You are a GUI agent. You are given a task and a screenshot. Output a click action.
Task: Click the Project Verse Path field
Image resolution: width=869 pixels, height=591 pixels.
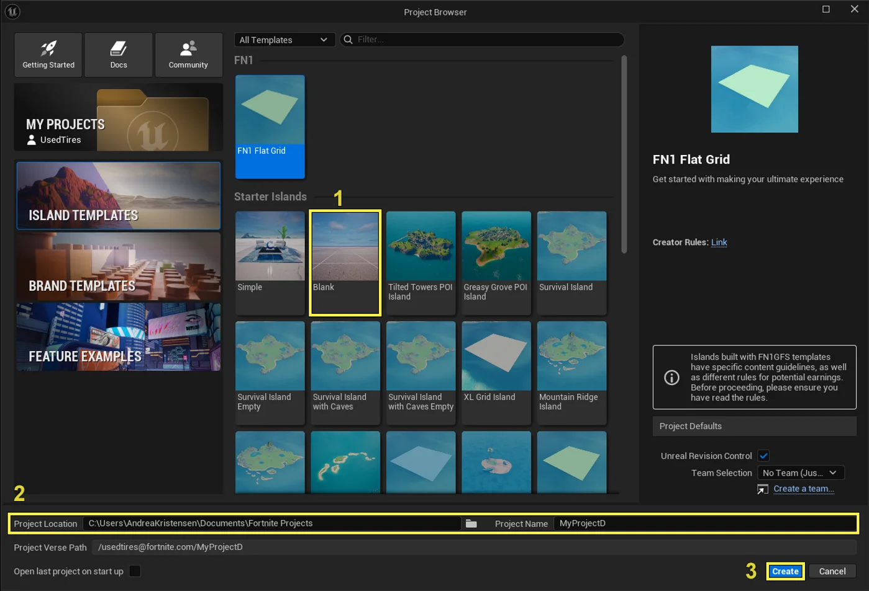(x=475, y=547)
